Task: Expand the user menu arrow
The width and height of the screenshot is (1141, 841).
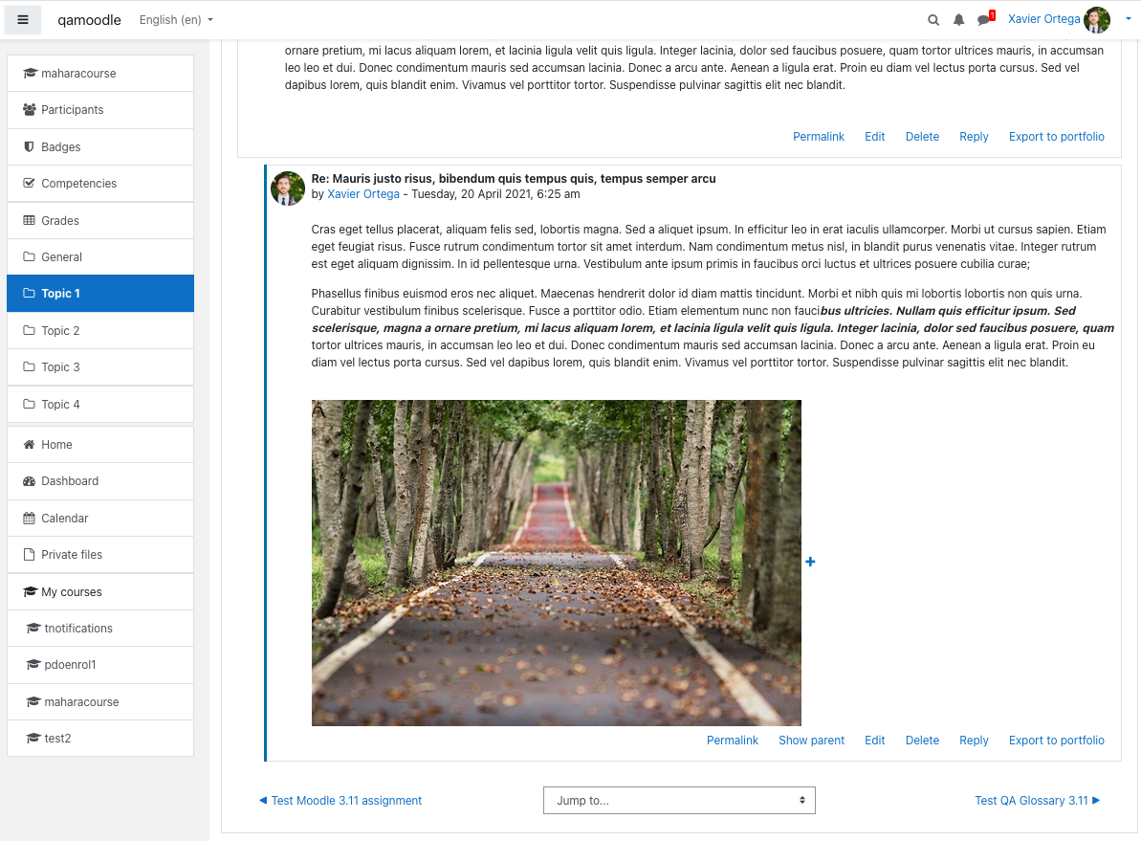Action: pos(1128,20)
